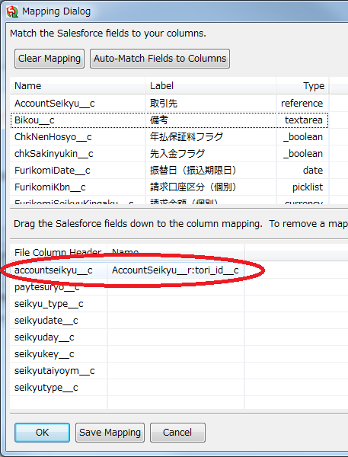
Task: Confirm the mapping with the OK button
Action: pos(42,433)
